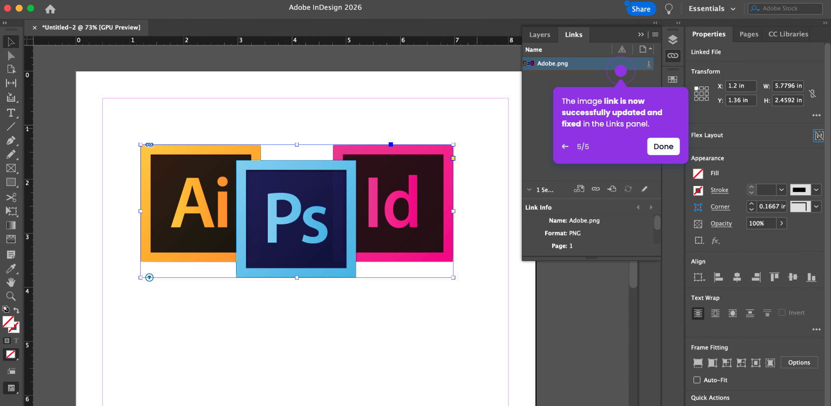Select Wrap Around Object Shape option

(733, 313)
